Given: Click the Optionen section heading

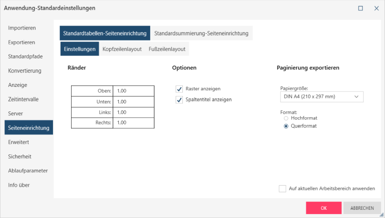Looking at the screenshot, I should coord(184,68).
